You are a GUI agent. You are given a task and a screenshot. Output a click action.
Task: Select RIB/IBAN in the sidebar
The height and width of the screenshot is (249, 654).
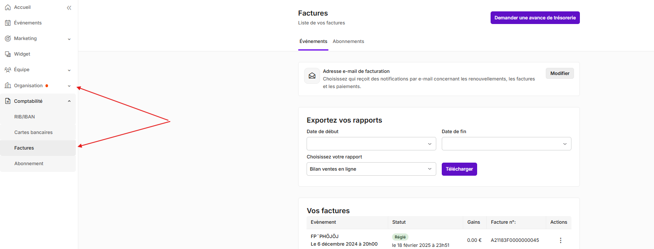[x=38, y=117]
